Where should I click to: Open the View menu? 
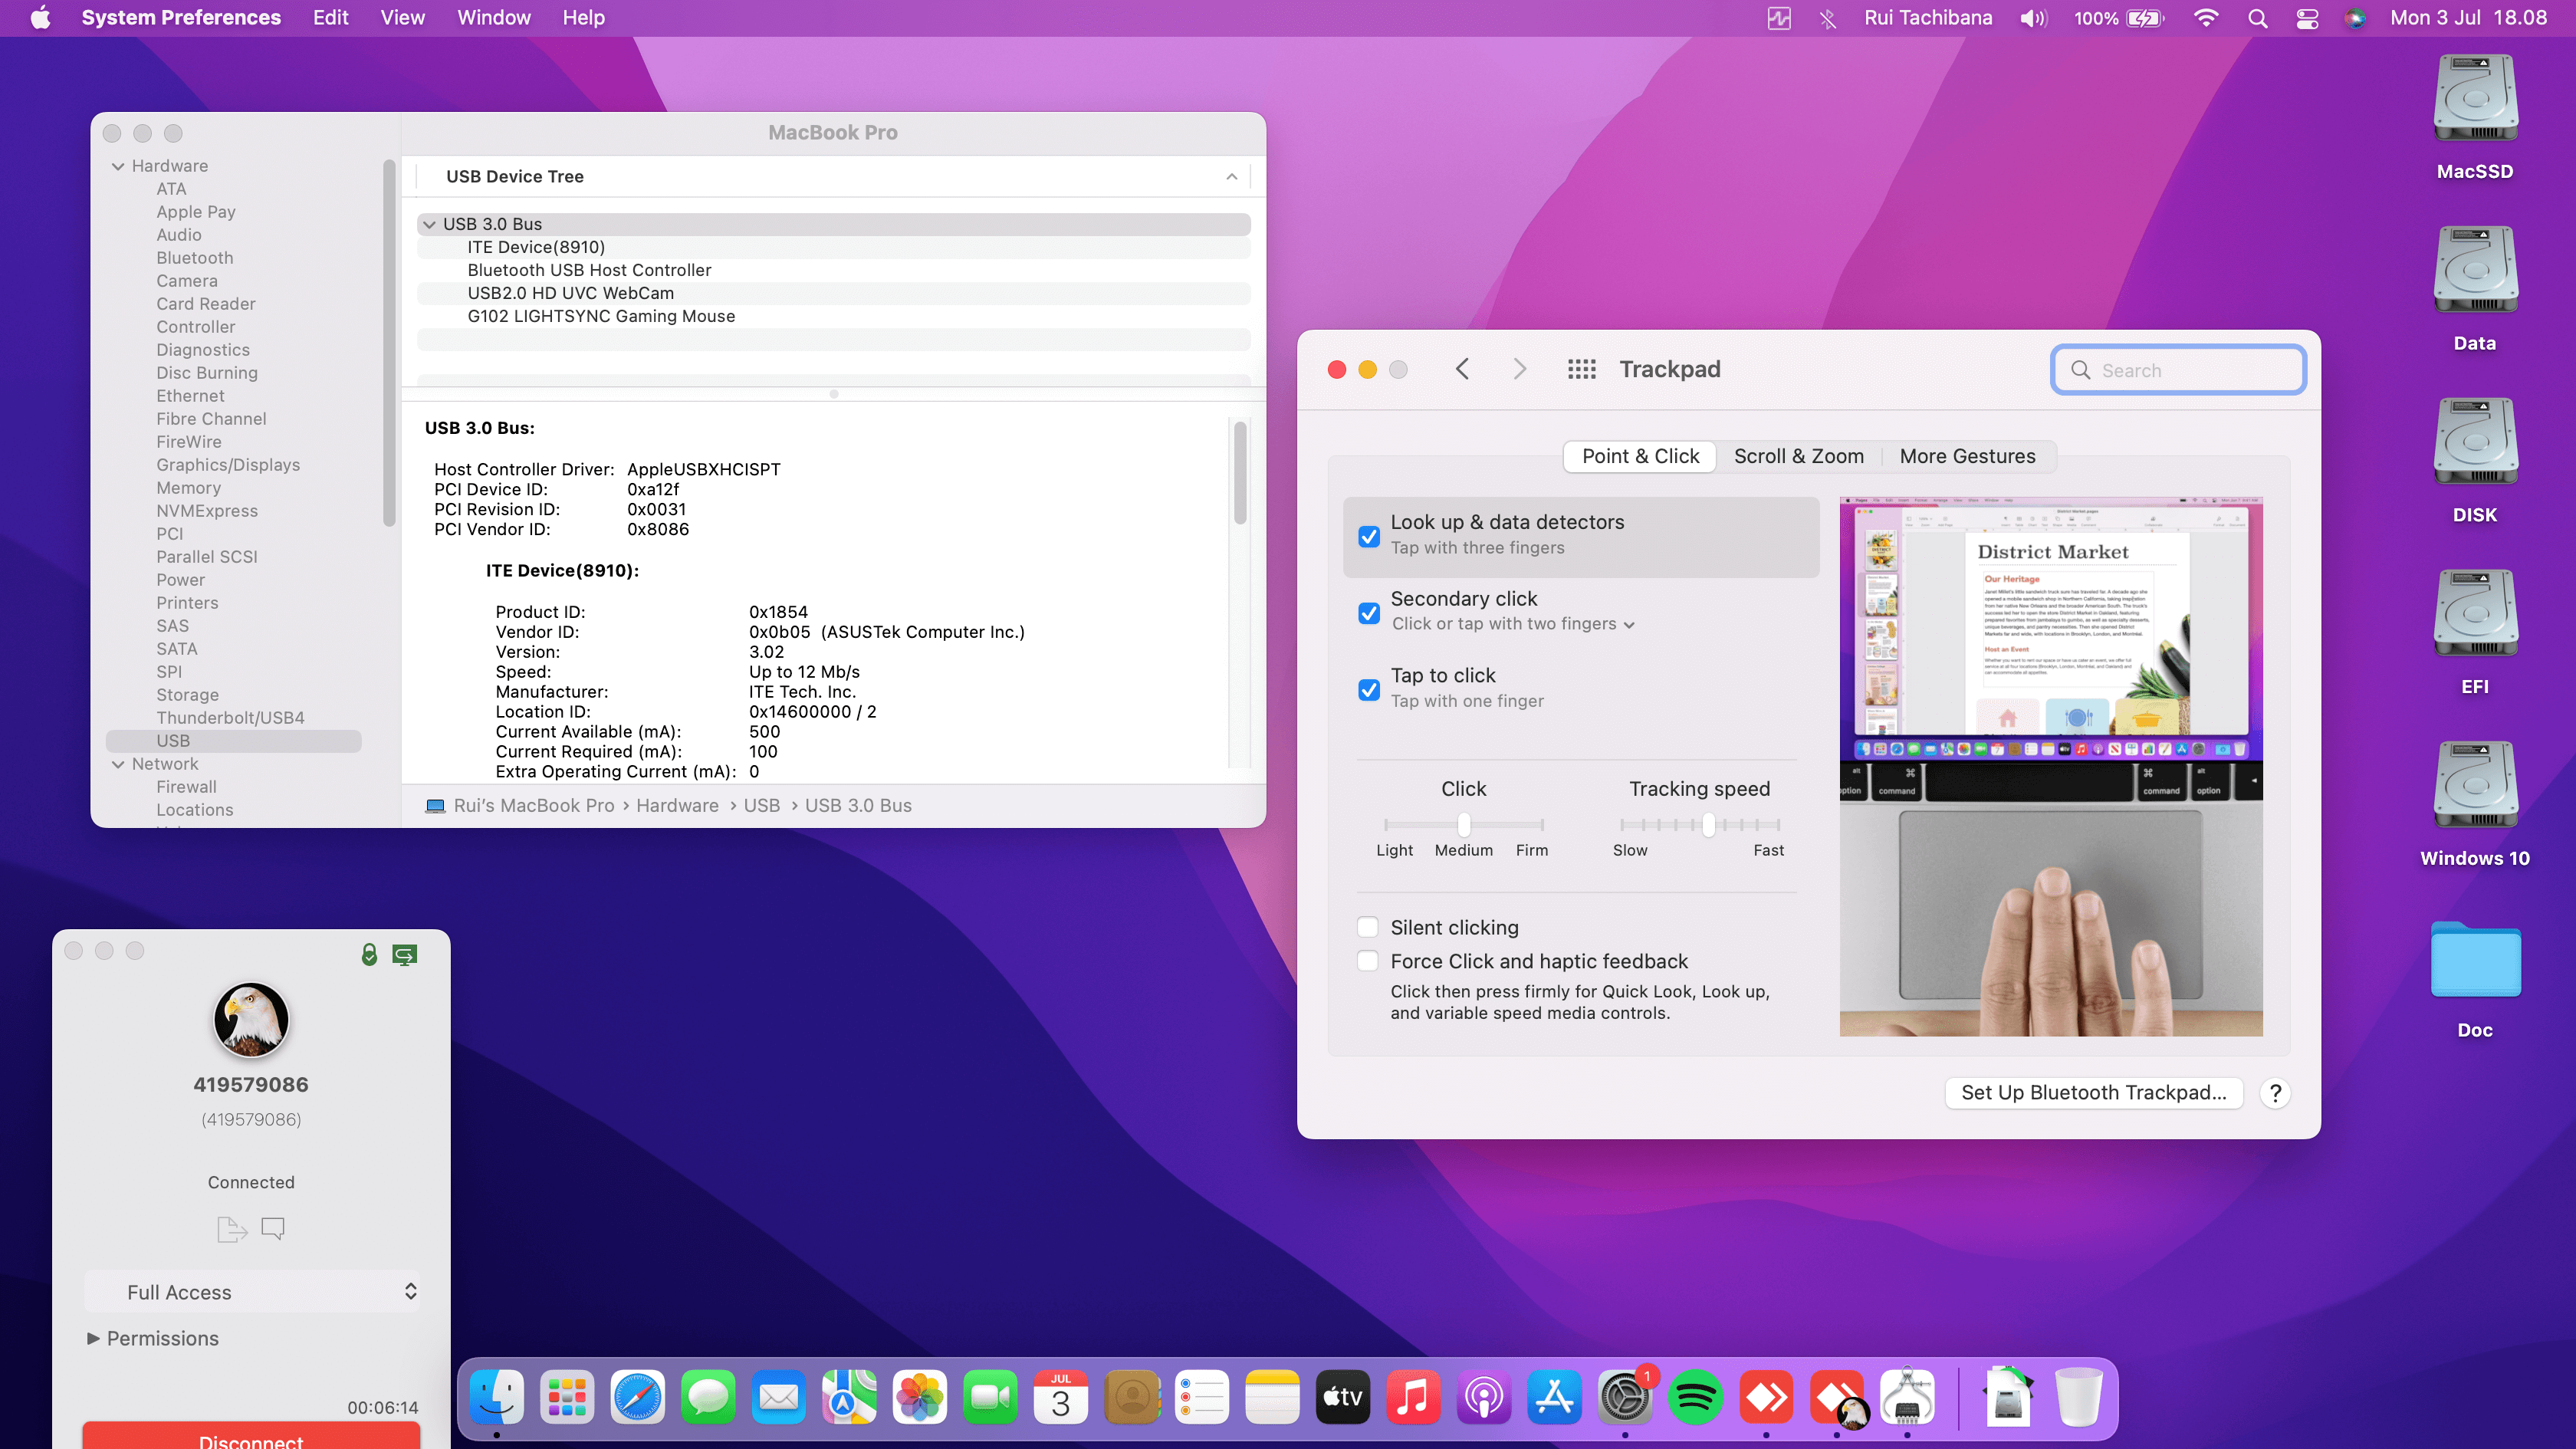[x=402, y=18]
